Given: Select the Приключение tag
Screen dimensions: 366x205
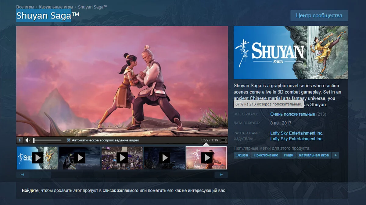Looking at the screenshot, I should pyautogui.click(x=266, y=155).
